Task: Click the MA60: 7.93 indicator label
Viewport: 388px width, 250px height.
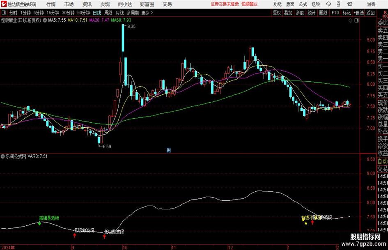Action: pyautogui.click(x=121, y=20)
